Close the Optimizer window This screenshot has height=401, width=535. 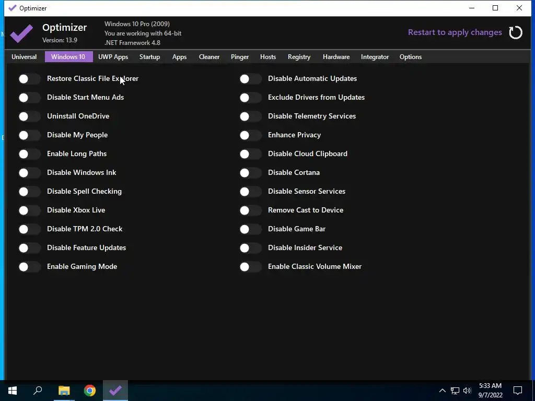519,8
